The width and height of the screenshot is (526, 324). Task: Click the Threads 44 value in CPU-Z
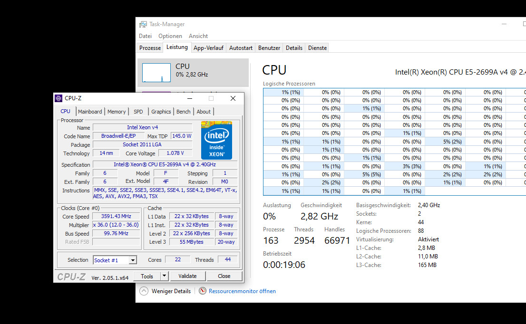point(227,260)
